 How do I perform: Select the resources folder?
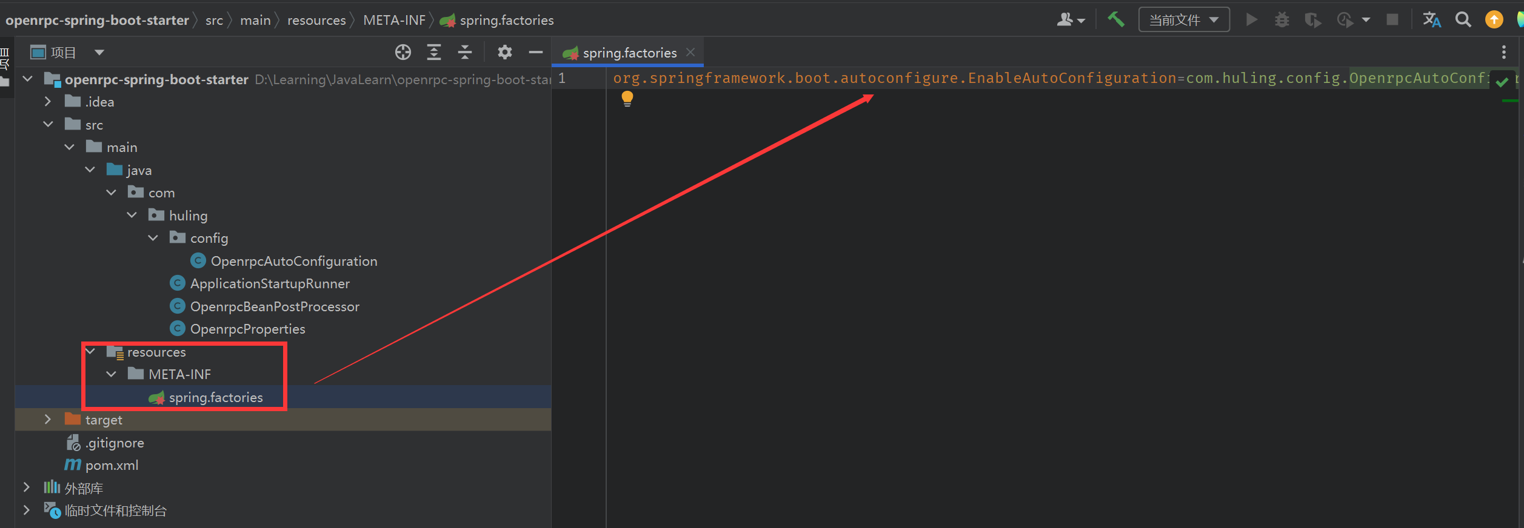156,352
